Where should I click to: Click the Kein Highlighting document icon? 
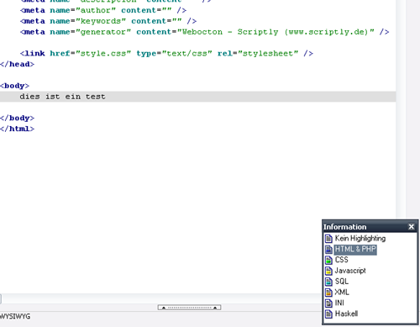(x=328, y=239)
